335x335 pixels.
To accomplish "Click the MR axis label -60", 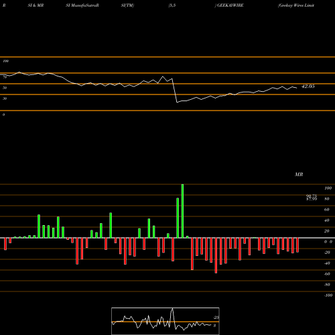I will coord(327,274).
